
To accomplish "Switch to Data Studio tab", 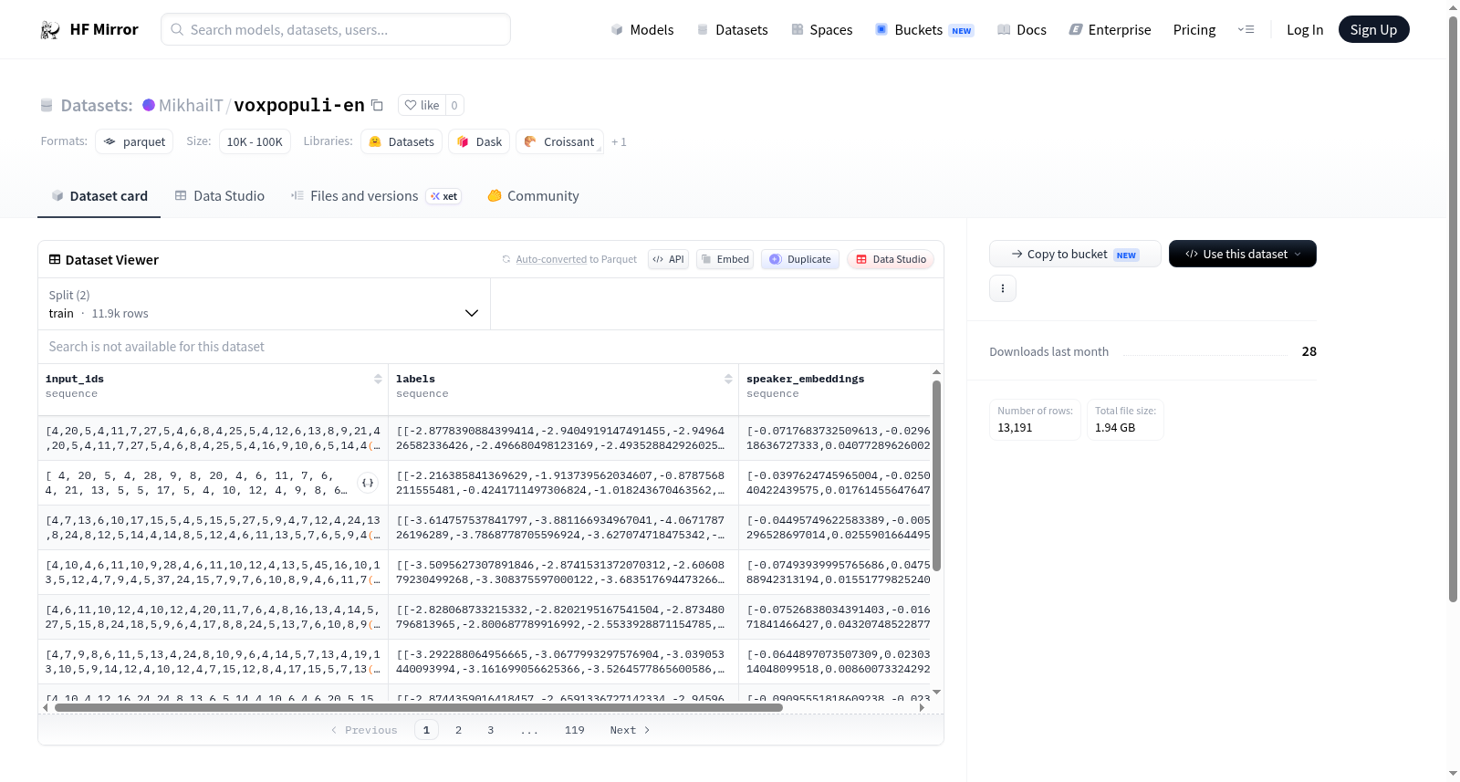I will [x=220, y=196].
